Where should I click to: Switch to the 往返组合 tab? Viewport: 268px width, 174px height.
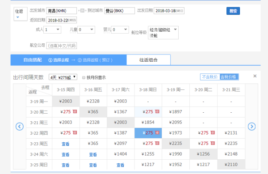click(x=148, y=60)
